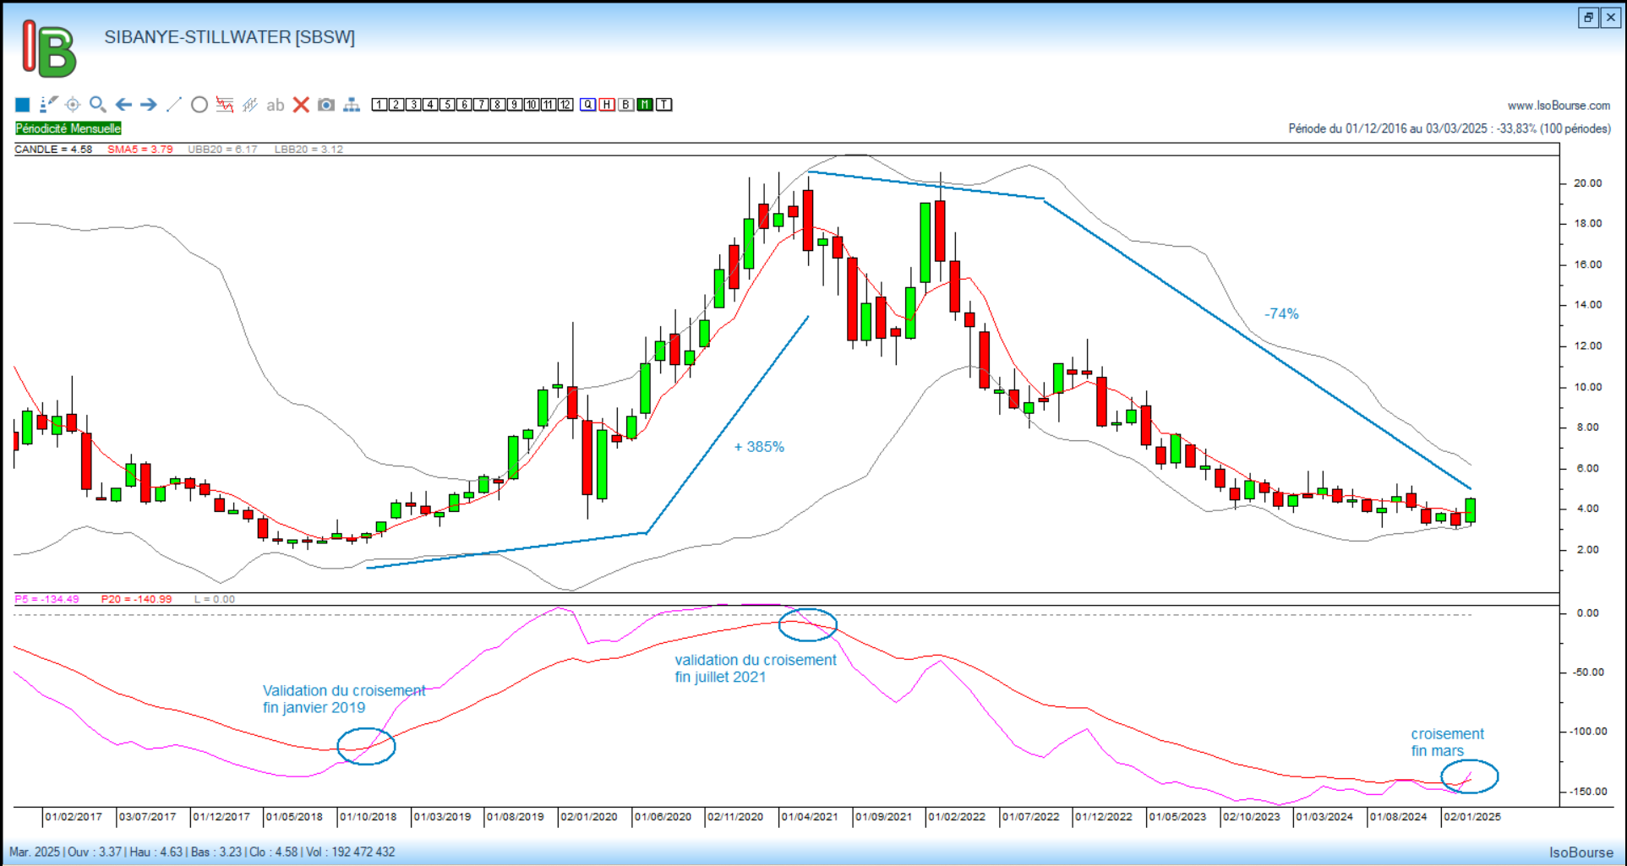This screenshot has width=1627, height=866.
Task: Go forward with the right arrow
Action: [x=149, y=105]
